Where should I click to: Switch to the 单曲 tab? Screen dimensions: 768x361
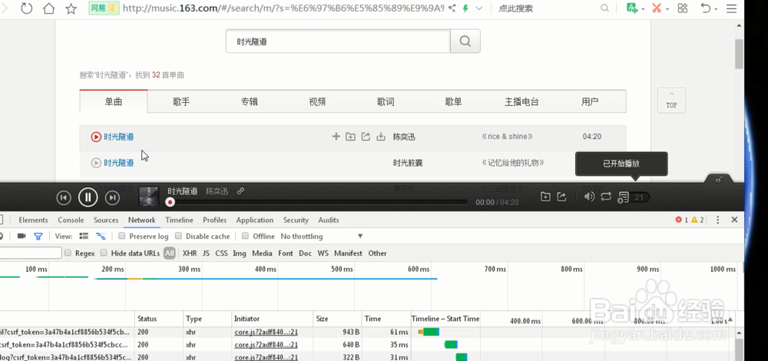pos(113,102)
